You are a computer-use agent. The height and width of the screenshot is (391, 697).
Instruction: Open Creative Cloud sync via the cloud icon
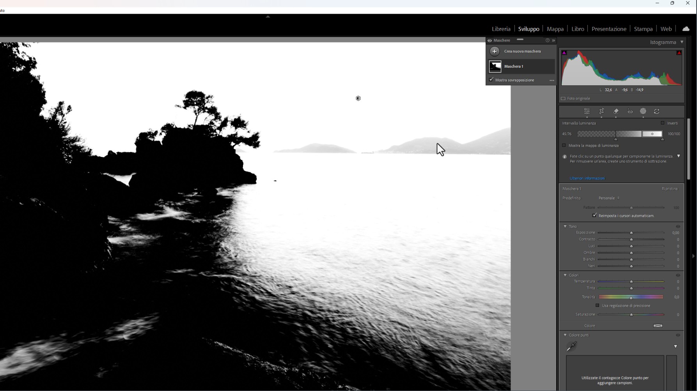(686, 28)
